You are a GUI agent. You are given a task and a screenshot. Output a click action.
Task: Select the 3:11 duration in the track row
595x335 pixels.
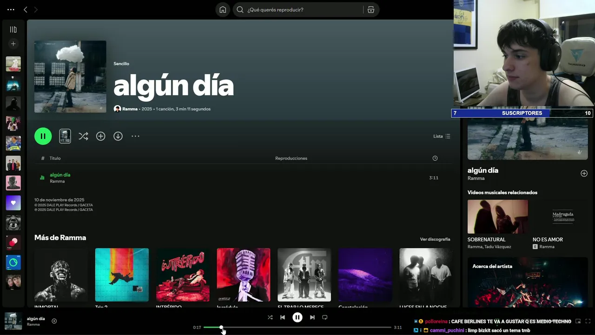(434, 178)
